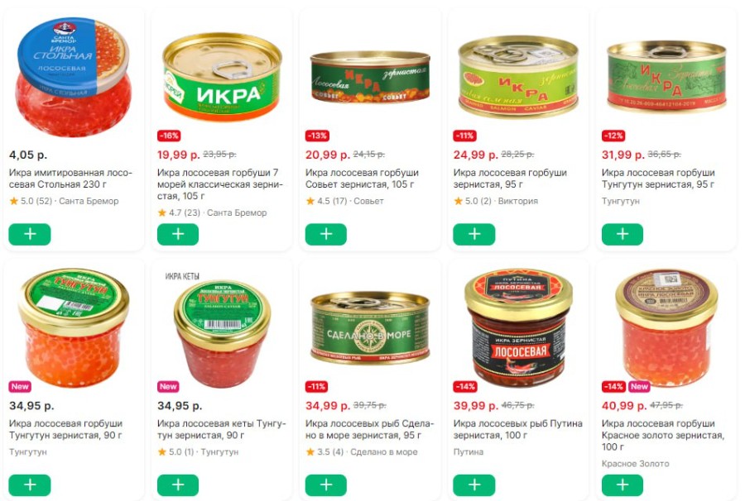
Task: Open Икра лососевая кеты Тунгутун product title
Action: (221, 429)
